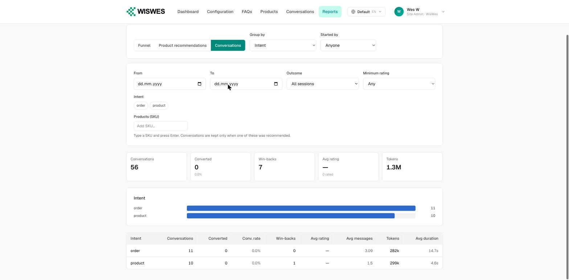Focus the Add SKU input
Screen dimensions: 569x280
point(161,126)
